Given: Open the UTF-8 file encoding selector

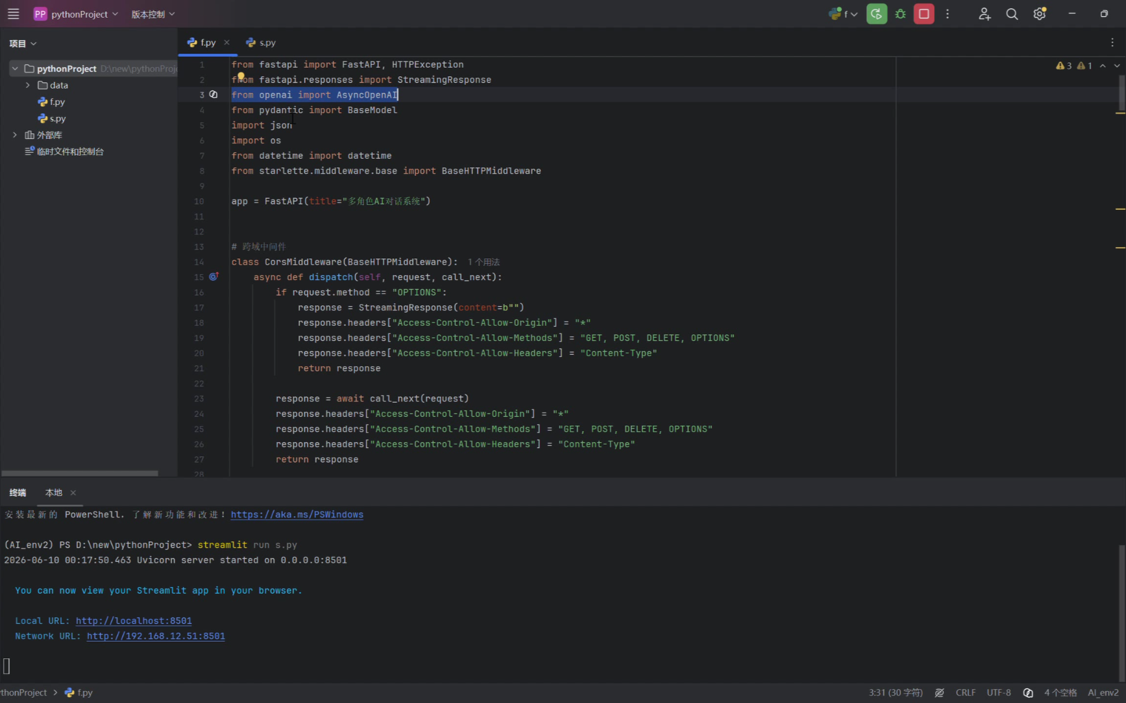Looking at the screenshot, I should [x=998, y=692].
